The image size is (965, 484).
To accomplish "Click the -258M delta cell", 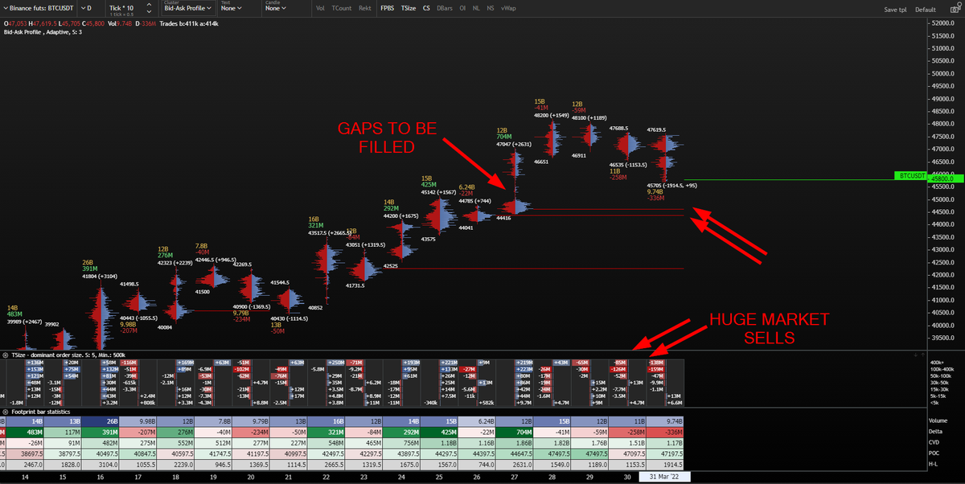I will click(629, 431).
